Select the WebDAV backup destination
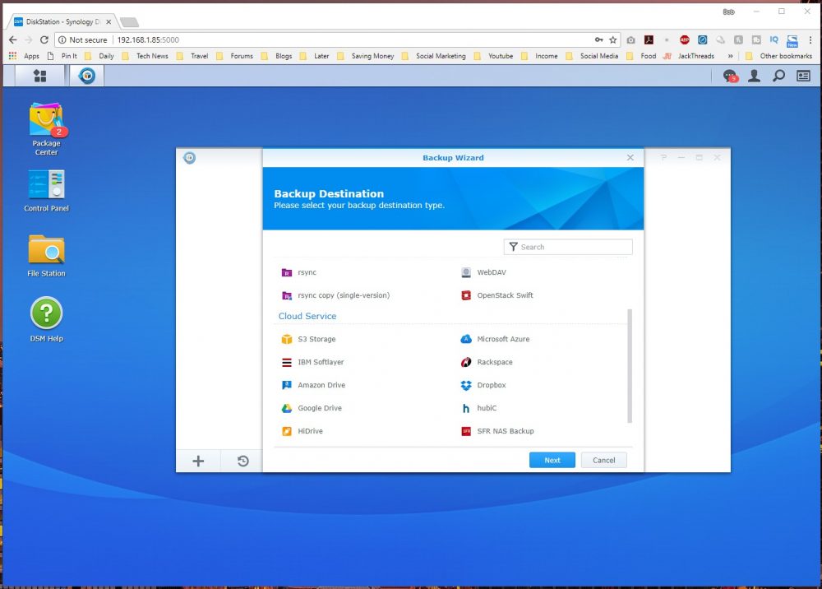The width and height of the screenshot is (822, 589). (483, 272)
